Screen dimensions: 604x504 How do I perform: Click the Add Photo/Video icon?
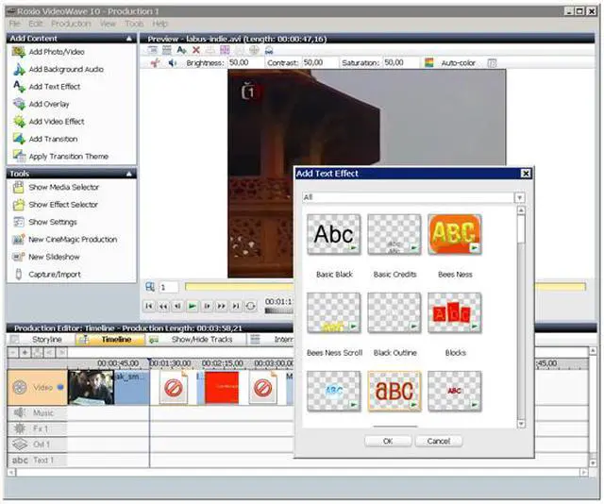coord(19,51)
